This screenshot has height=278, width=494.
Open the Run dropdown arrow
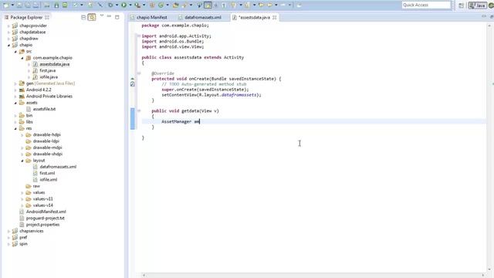(130, 5)
